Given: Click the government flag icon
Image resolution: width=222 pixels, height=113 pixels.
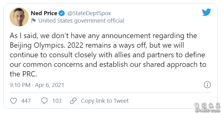Looking at the screenshot, I should (x=33, y=21).
